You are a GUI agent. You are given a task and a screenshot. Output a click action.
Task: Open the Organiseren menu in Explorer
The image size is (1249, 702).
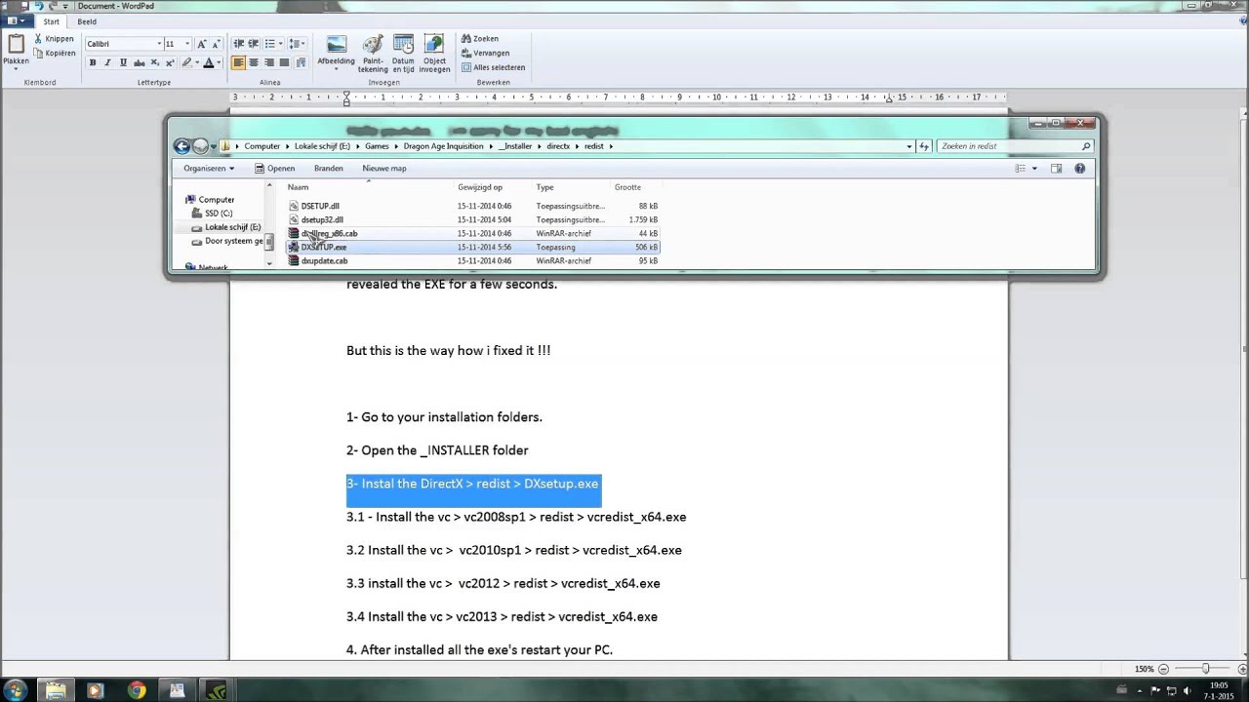(209, 168)
